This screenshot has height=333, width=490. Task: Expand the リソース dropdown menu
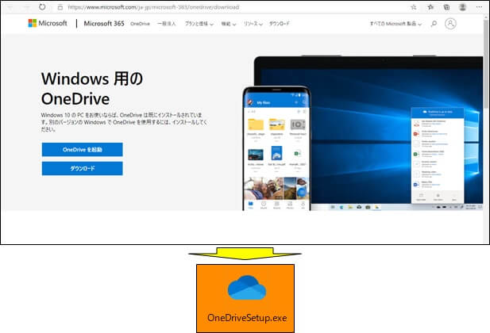tap(253, 24)
